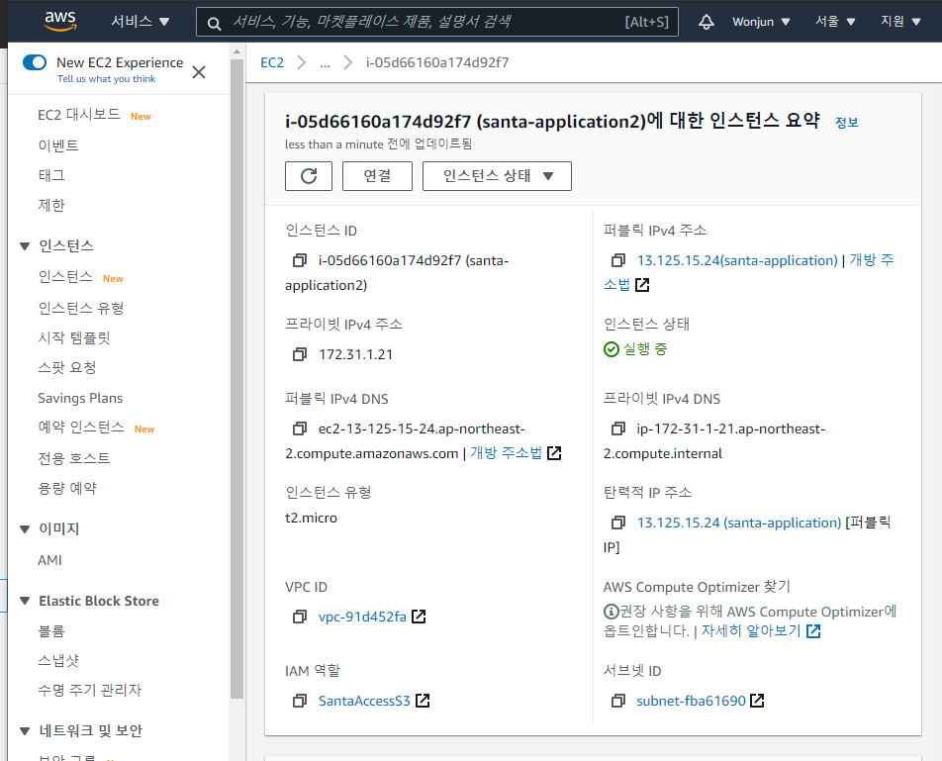Screen dimensions: 942x761
Task: Click the breadcrumb ellipsis link
Action: click(325, 63)
